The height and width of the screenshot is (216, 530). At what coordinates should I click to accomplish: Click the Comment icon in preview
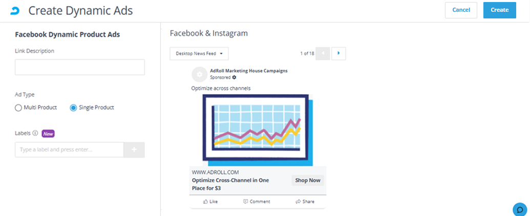pyautogui.click(x=246, y=202)
